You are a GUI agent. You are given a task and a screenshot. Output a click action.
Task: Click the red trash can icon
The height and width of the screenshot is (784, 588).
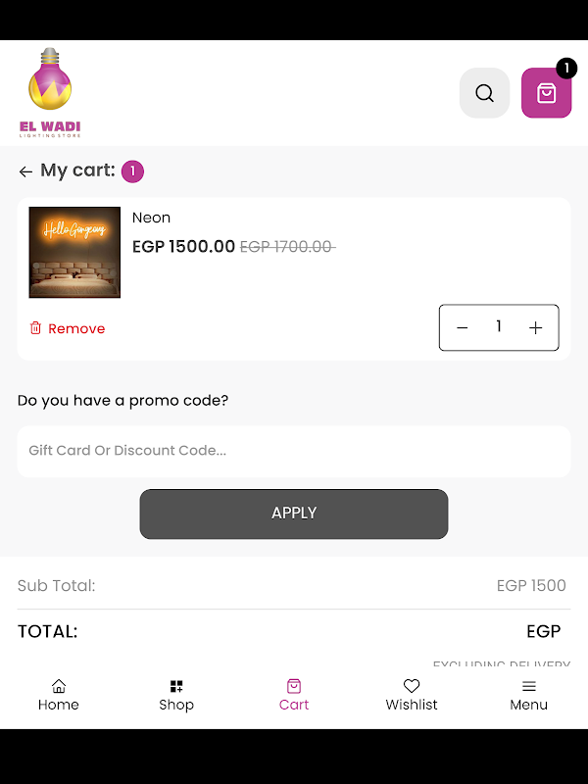pyautogui.click(x=36, y=328)
